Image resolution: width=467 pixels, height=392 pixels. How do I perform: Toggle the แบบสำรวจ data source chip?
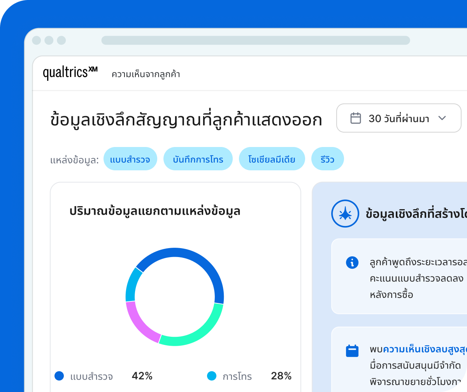pos(130,159)
